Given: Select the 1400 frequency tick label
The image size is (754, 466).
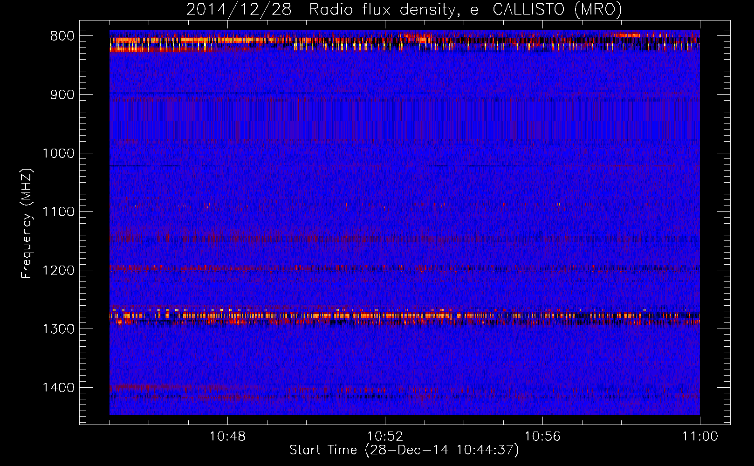Looking at the screenshot, I should pyautogui.click(x=58, y=388).
